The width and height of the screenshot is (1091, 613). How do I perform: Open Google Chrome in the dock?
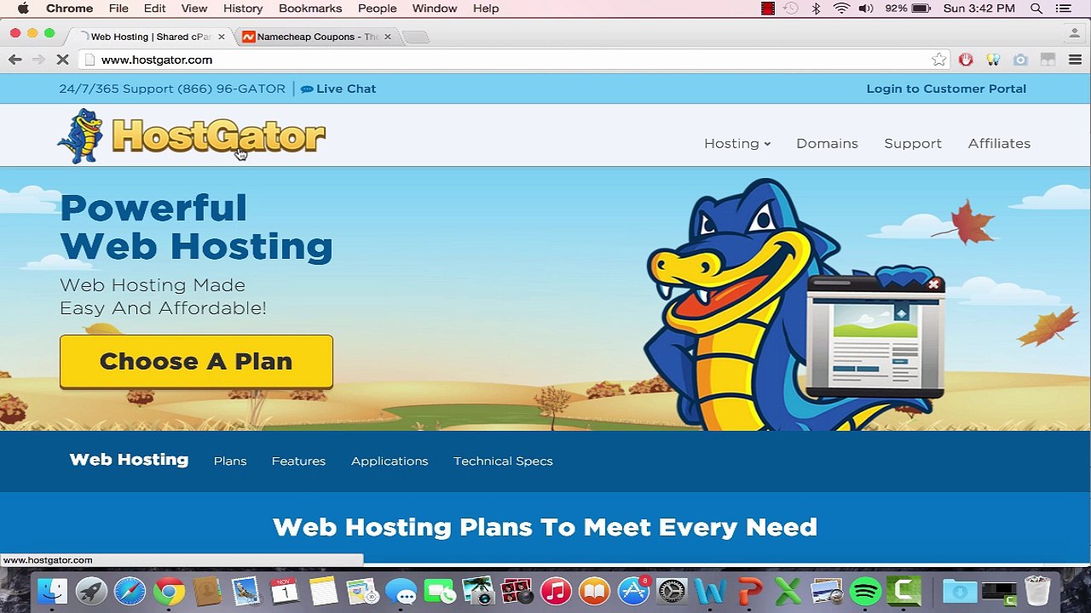point(169,590)
